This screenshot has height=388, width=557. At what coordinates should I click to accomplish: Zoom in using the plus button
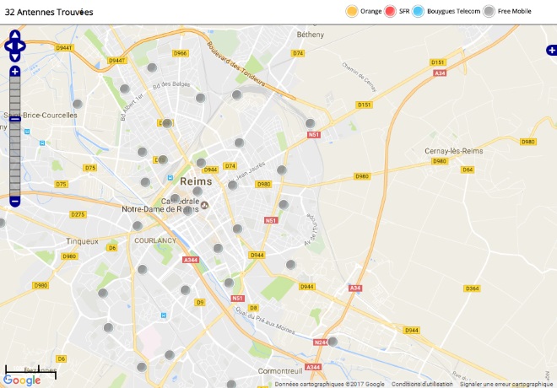pos(15,72)
